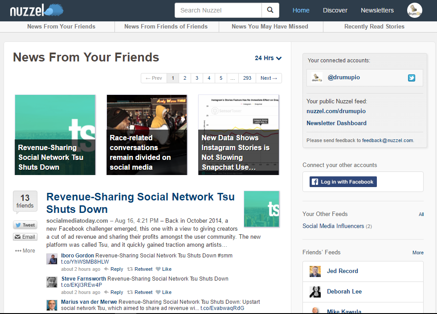Viewport: 437px width, 314px height.
Task: Open t.co/EKjI3REw4P link
Action: [82, 285]
